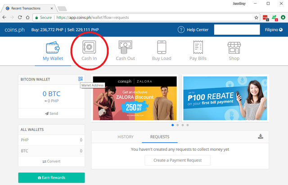
Task: Select the first carousel dot
Action: point(173,125)
